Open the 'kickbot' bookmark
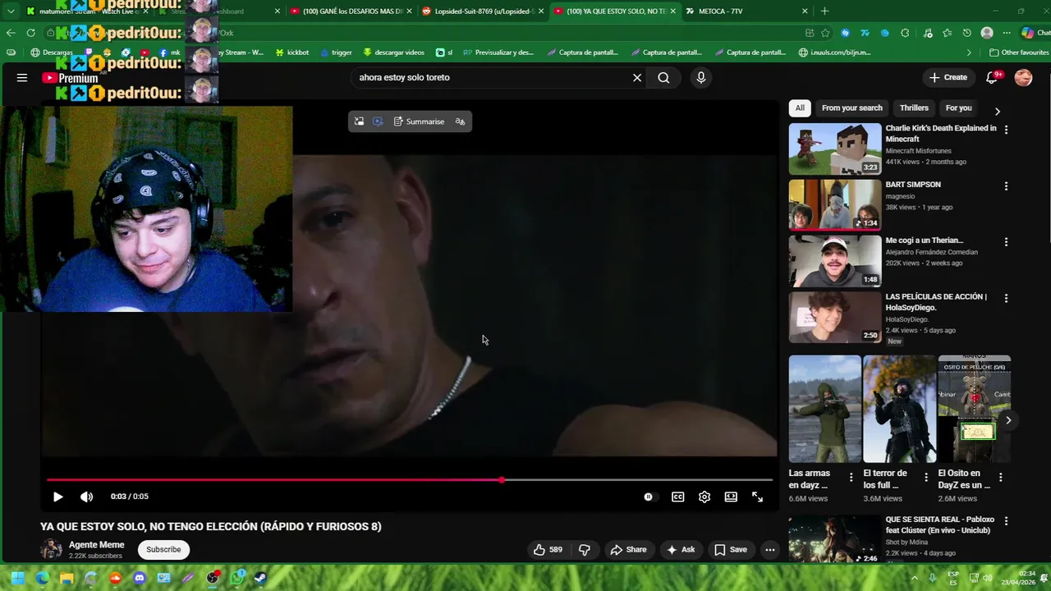Image resolution: width=1051 pixels, height=591 pixels. click(x=291, y=53)
